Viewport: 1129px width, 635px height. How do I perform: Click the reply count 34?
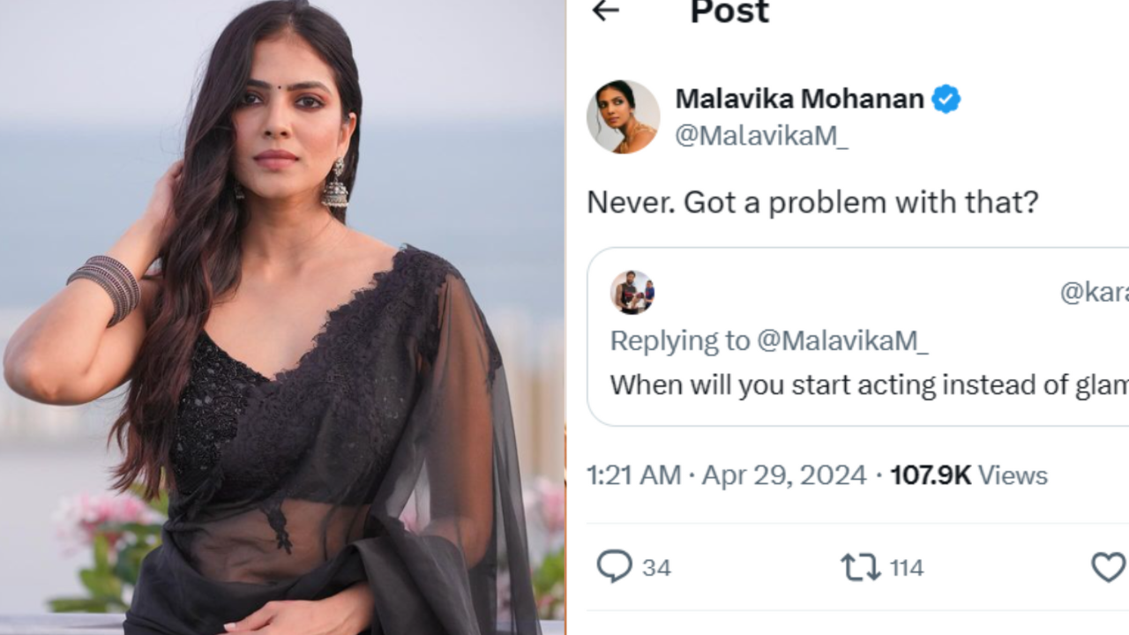656,567
